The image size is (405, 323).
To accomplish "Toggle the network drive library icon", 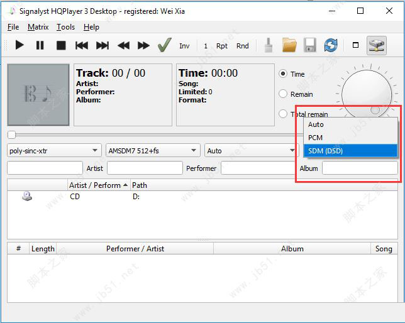I will tap(377, 45).
